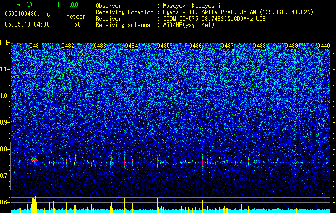
Task: Select the 0437 time marker
Action: [x=228, y=46]
